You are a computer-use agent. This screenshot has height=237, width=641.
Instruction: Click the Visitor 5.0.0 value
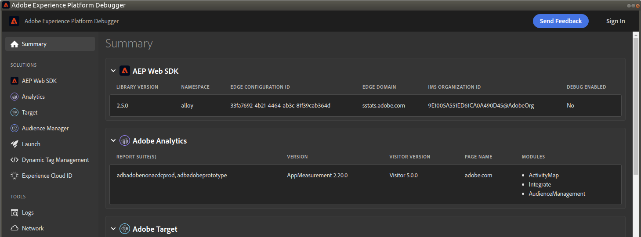[403, 175]
